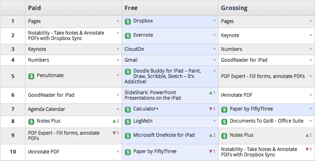
Task: Open Pages in the Paid column
Action: coord(34,21)
